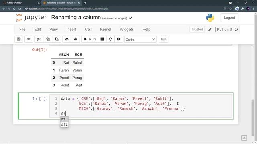Image resolution: width=257 pixels, height=144 pixels.
Task: Move selected cell down arrow
Action: (x=75, y=39)
